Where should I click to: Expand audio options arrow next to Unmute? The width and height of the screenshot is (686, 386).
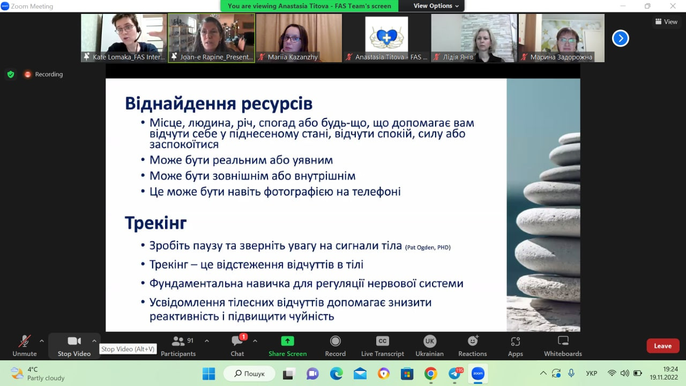coord(42,341)
